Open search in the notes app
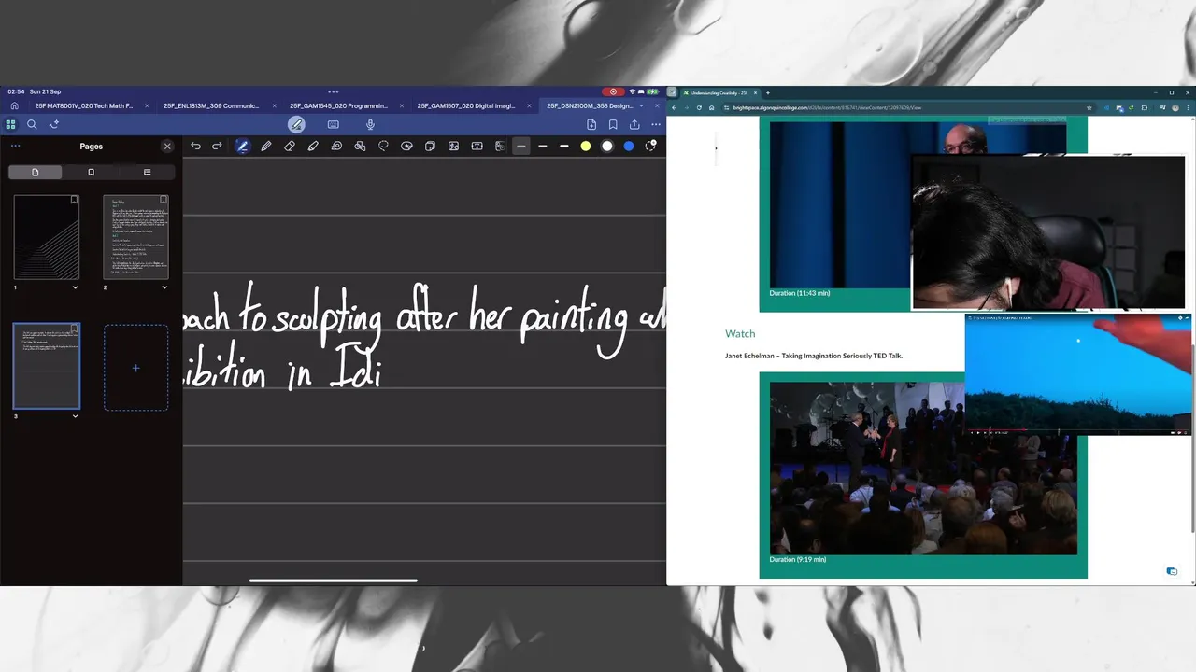 [32, 124]
